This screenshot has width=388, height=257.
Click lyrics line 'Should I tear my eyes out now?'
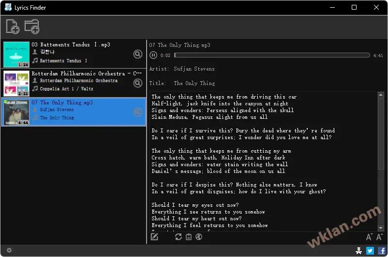(195, 205)
